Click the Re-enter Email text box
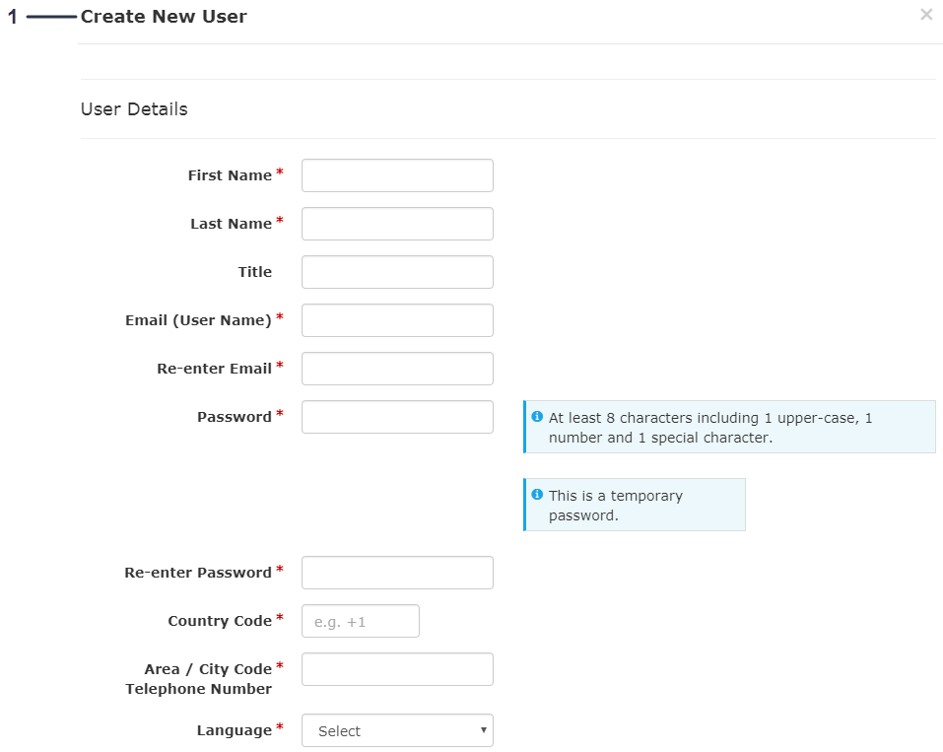Image resolution: width=943 pixels, height=752 pixels. pos(397,369)
